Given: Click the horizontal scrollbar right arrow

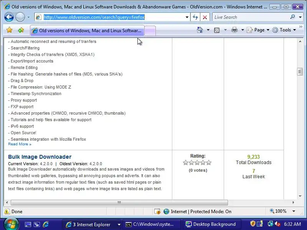Looking at the screenshot, I should tap(293, 202).
